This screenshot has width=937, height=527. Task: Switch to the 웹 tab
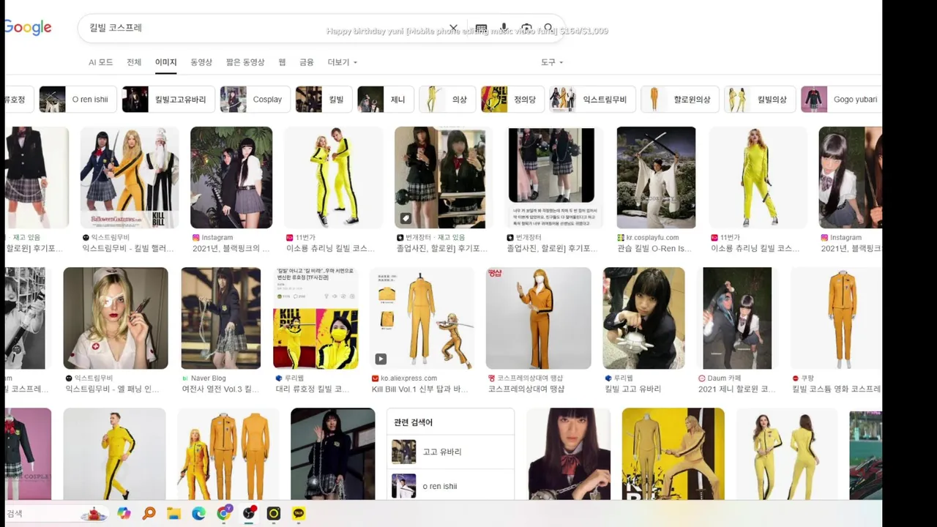click(282, 62)
